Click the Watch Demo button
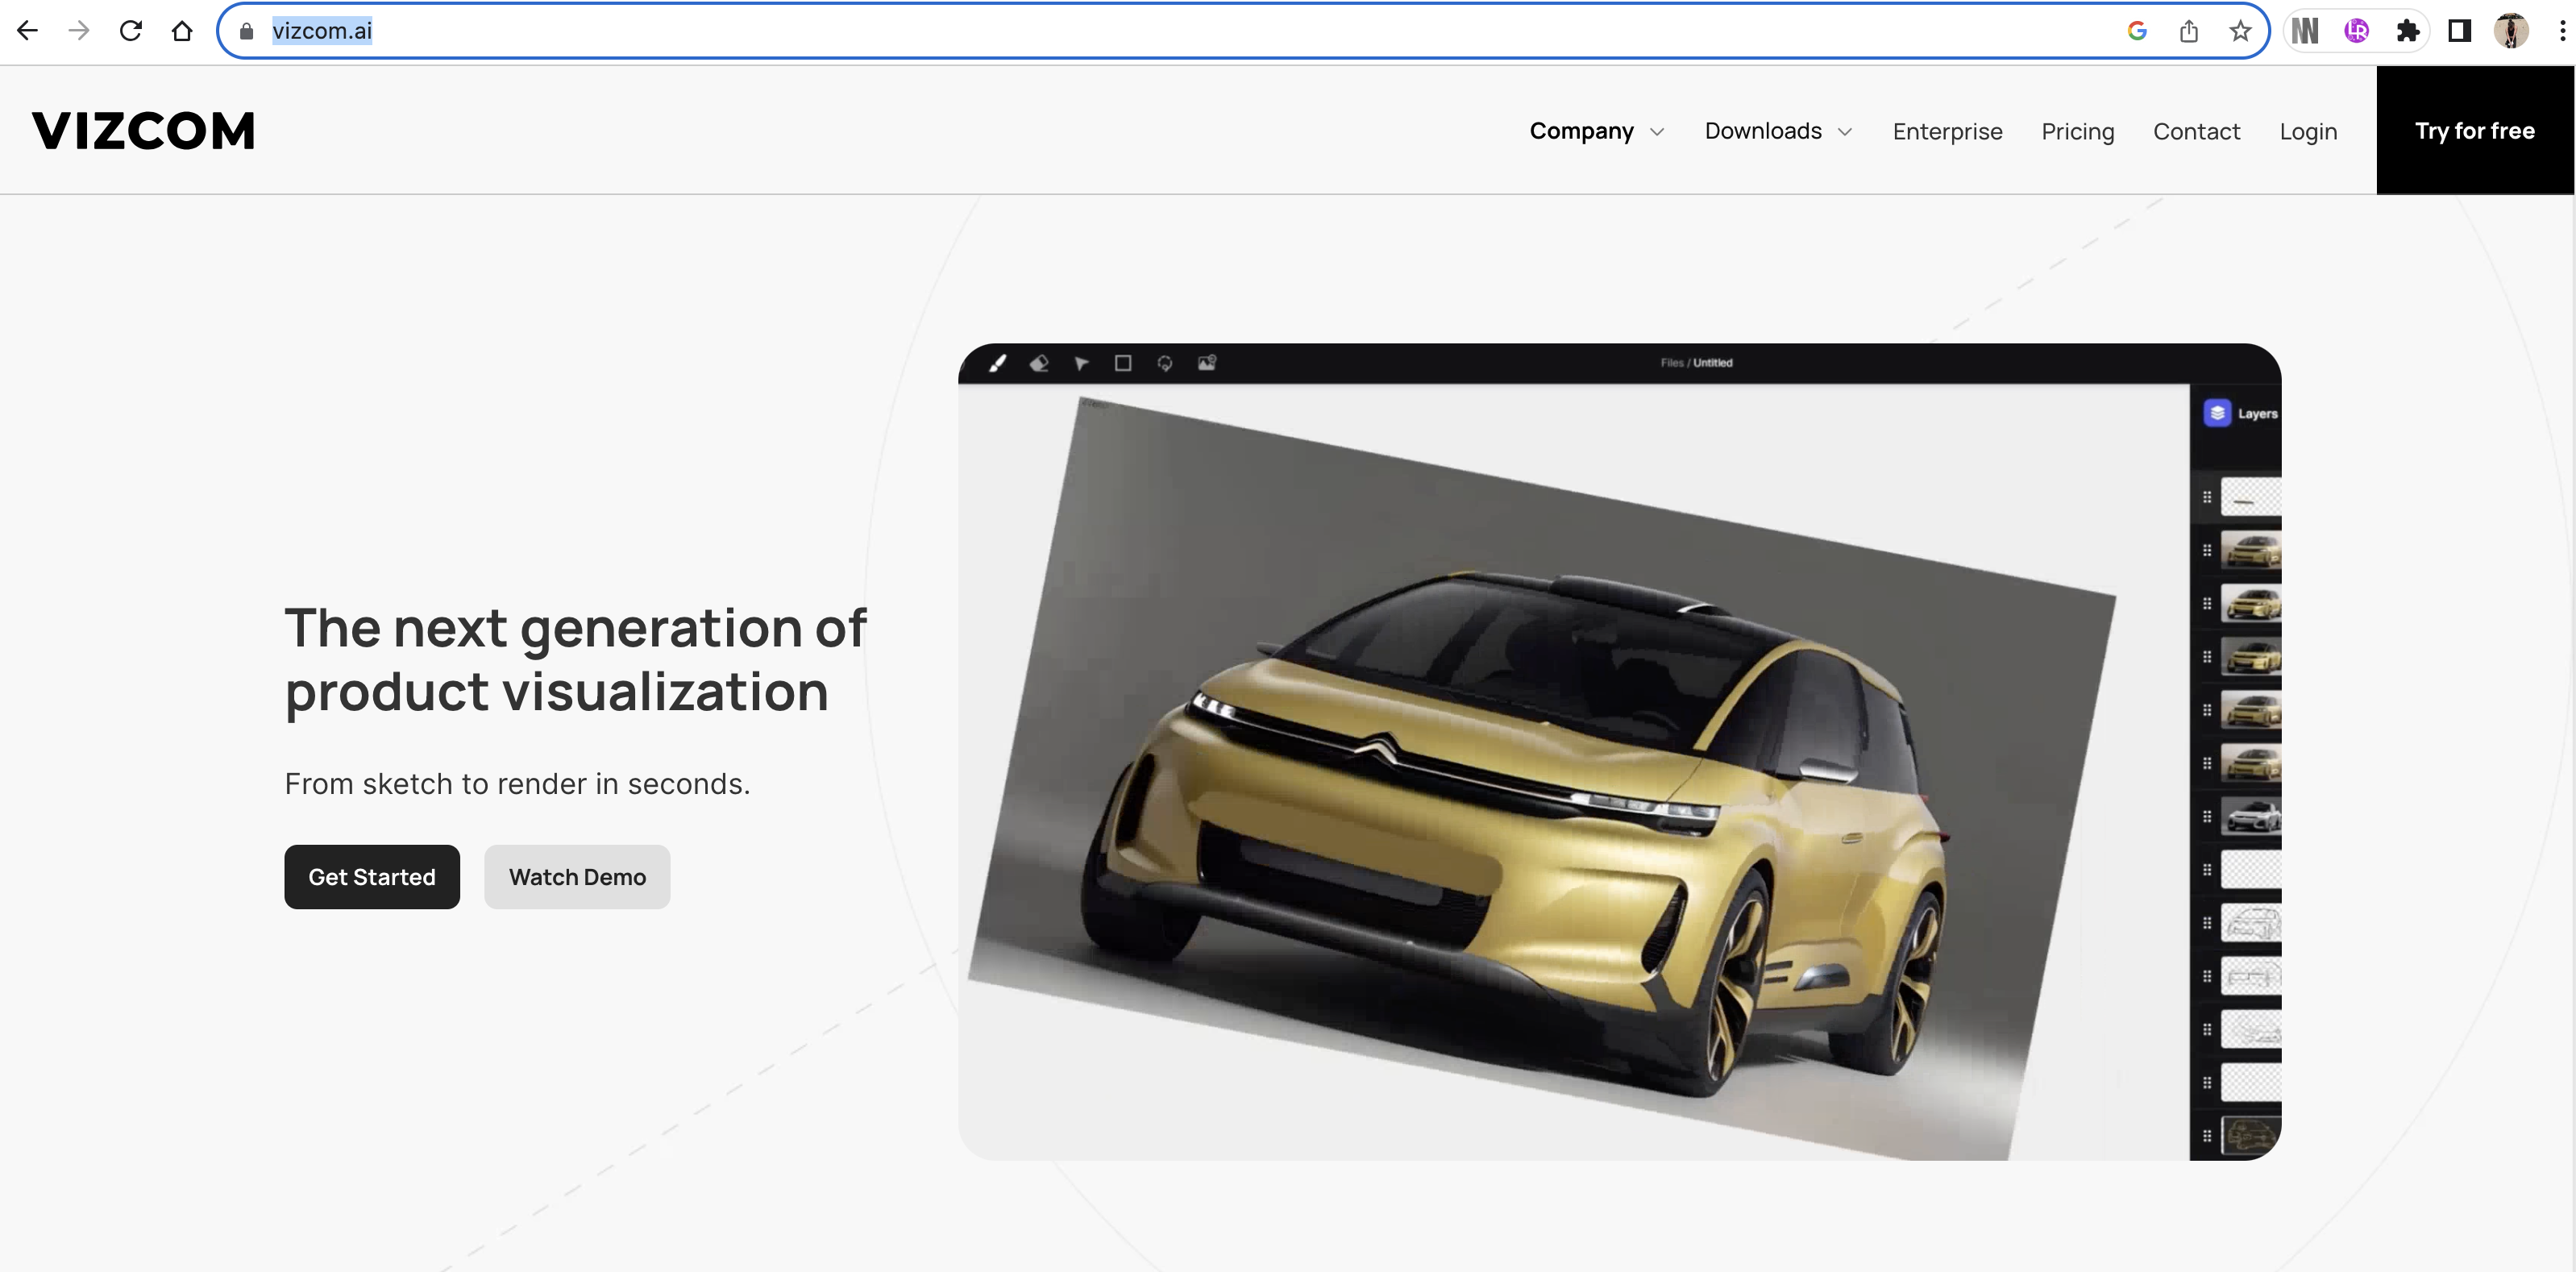Image resolution: width=2576 pixels, height=1272 pixels. [577, 877]
